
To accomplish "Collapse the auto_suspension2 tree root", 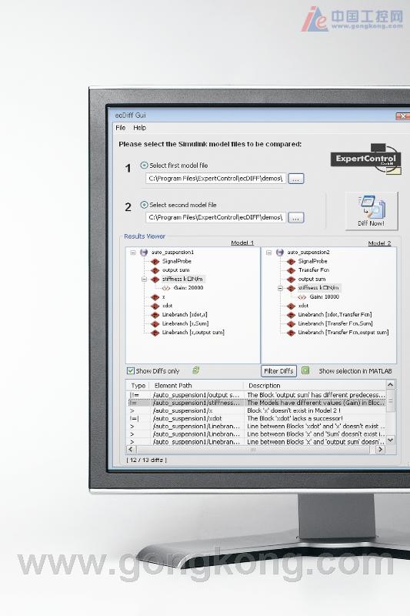I will tap(268, 253).
